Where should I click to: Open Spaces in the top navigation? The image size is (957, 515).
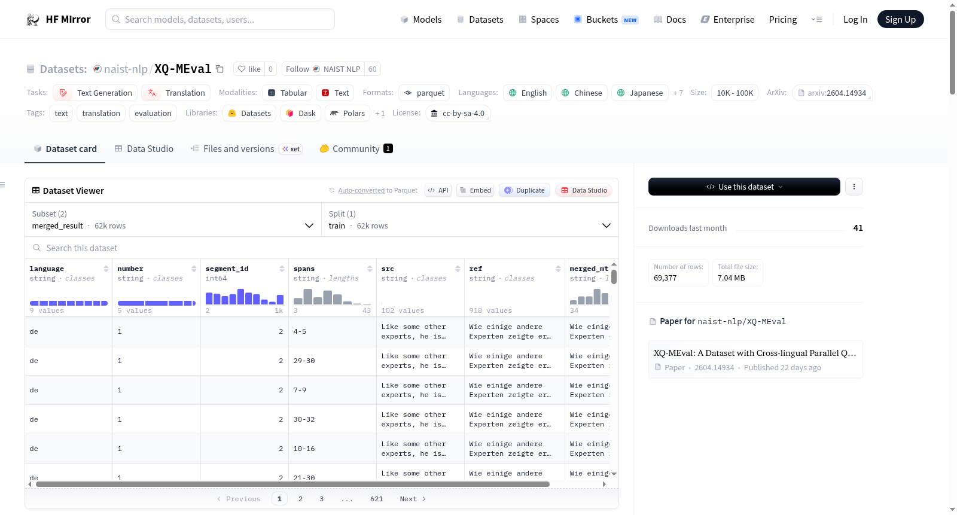click(x=539, y=20)
